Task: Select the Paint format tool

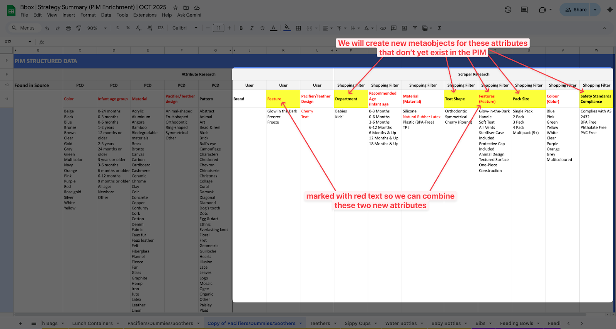Action: point(79,28)
